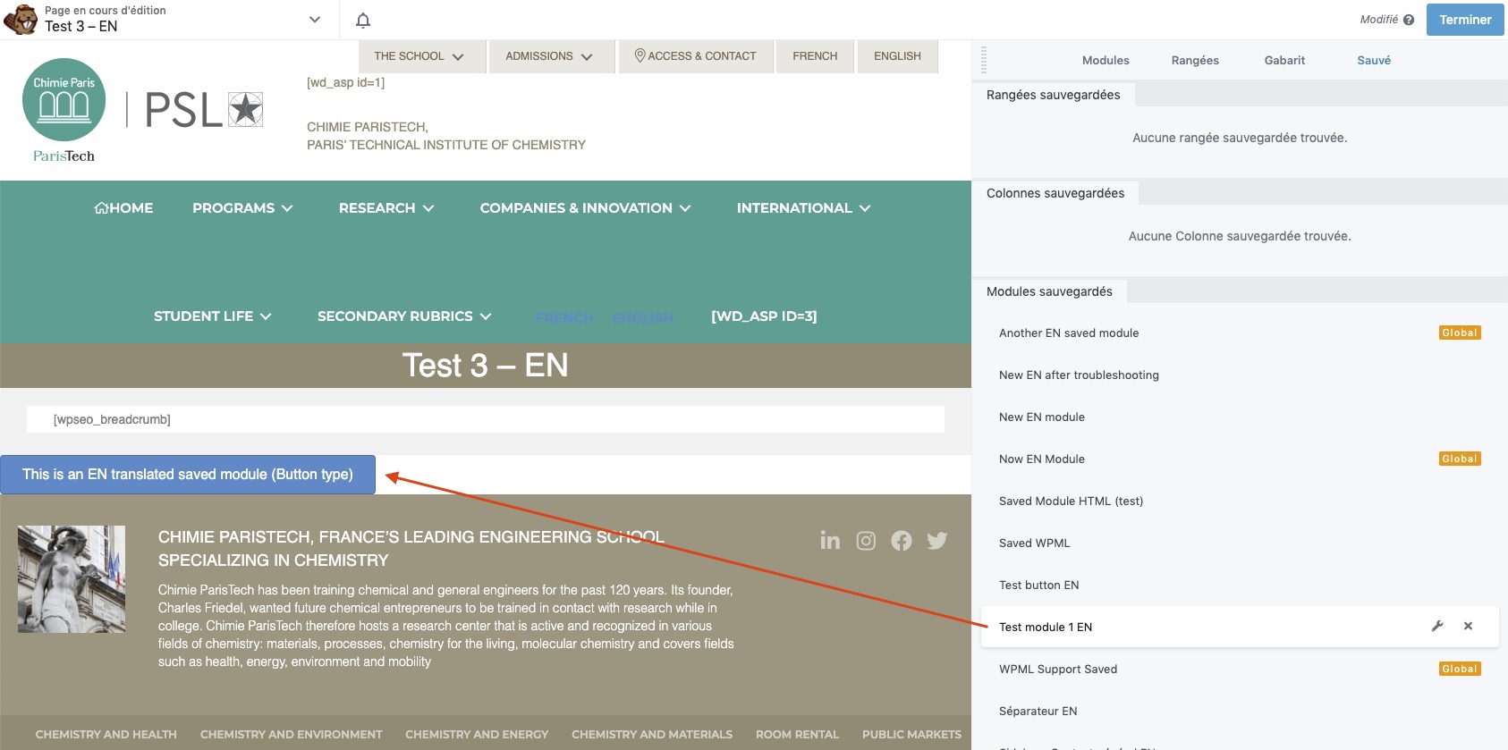Viewport: 1508px width, 750px height.
Task: Open the LinkedIn social icon
Action: coord(830,541)
